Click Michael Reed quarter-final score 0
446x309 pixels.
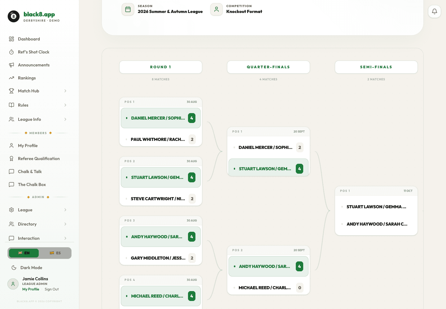click(300, 288)
